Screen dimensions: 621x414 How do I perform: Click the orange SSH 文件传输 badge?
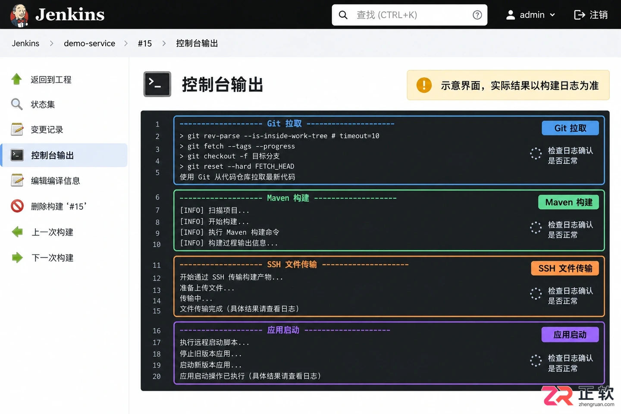pos(565,268)
